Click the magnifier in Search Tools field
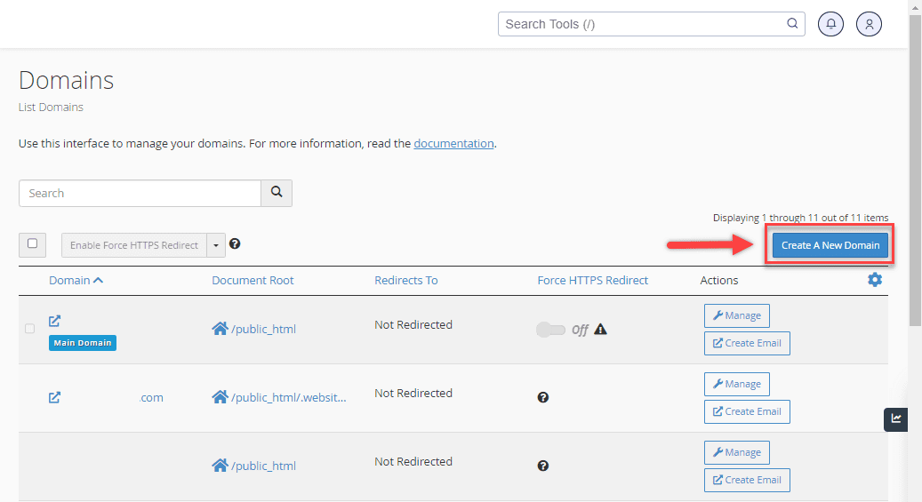The width and height of the screenshot is (922, 502). (793, 23)
